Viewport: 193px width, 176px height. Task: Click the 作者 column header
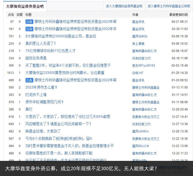pos(135,15)
